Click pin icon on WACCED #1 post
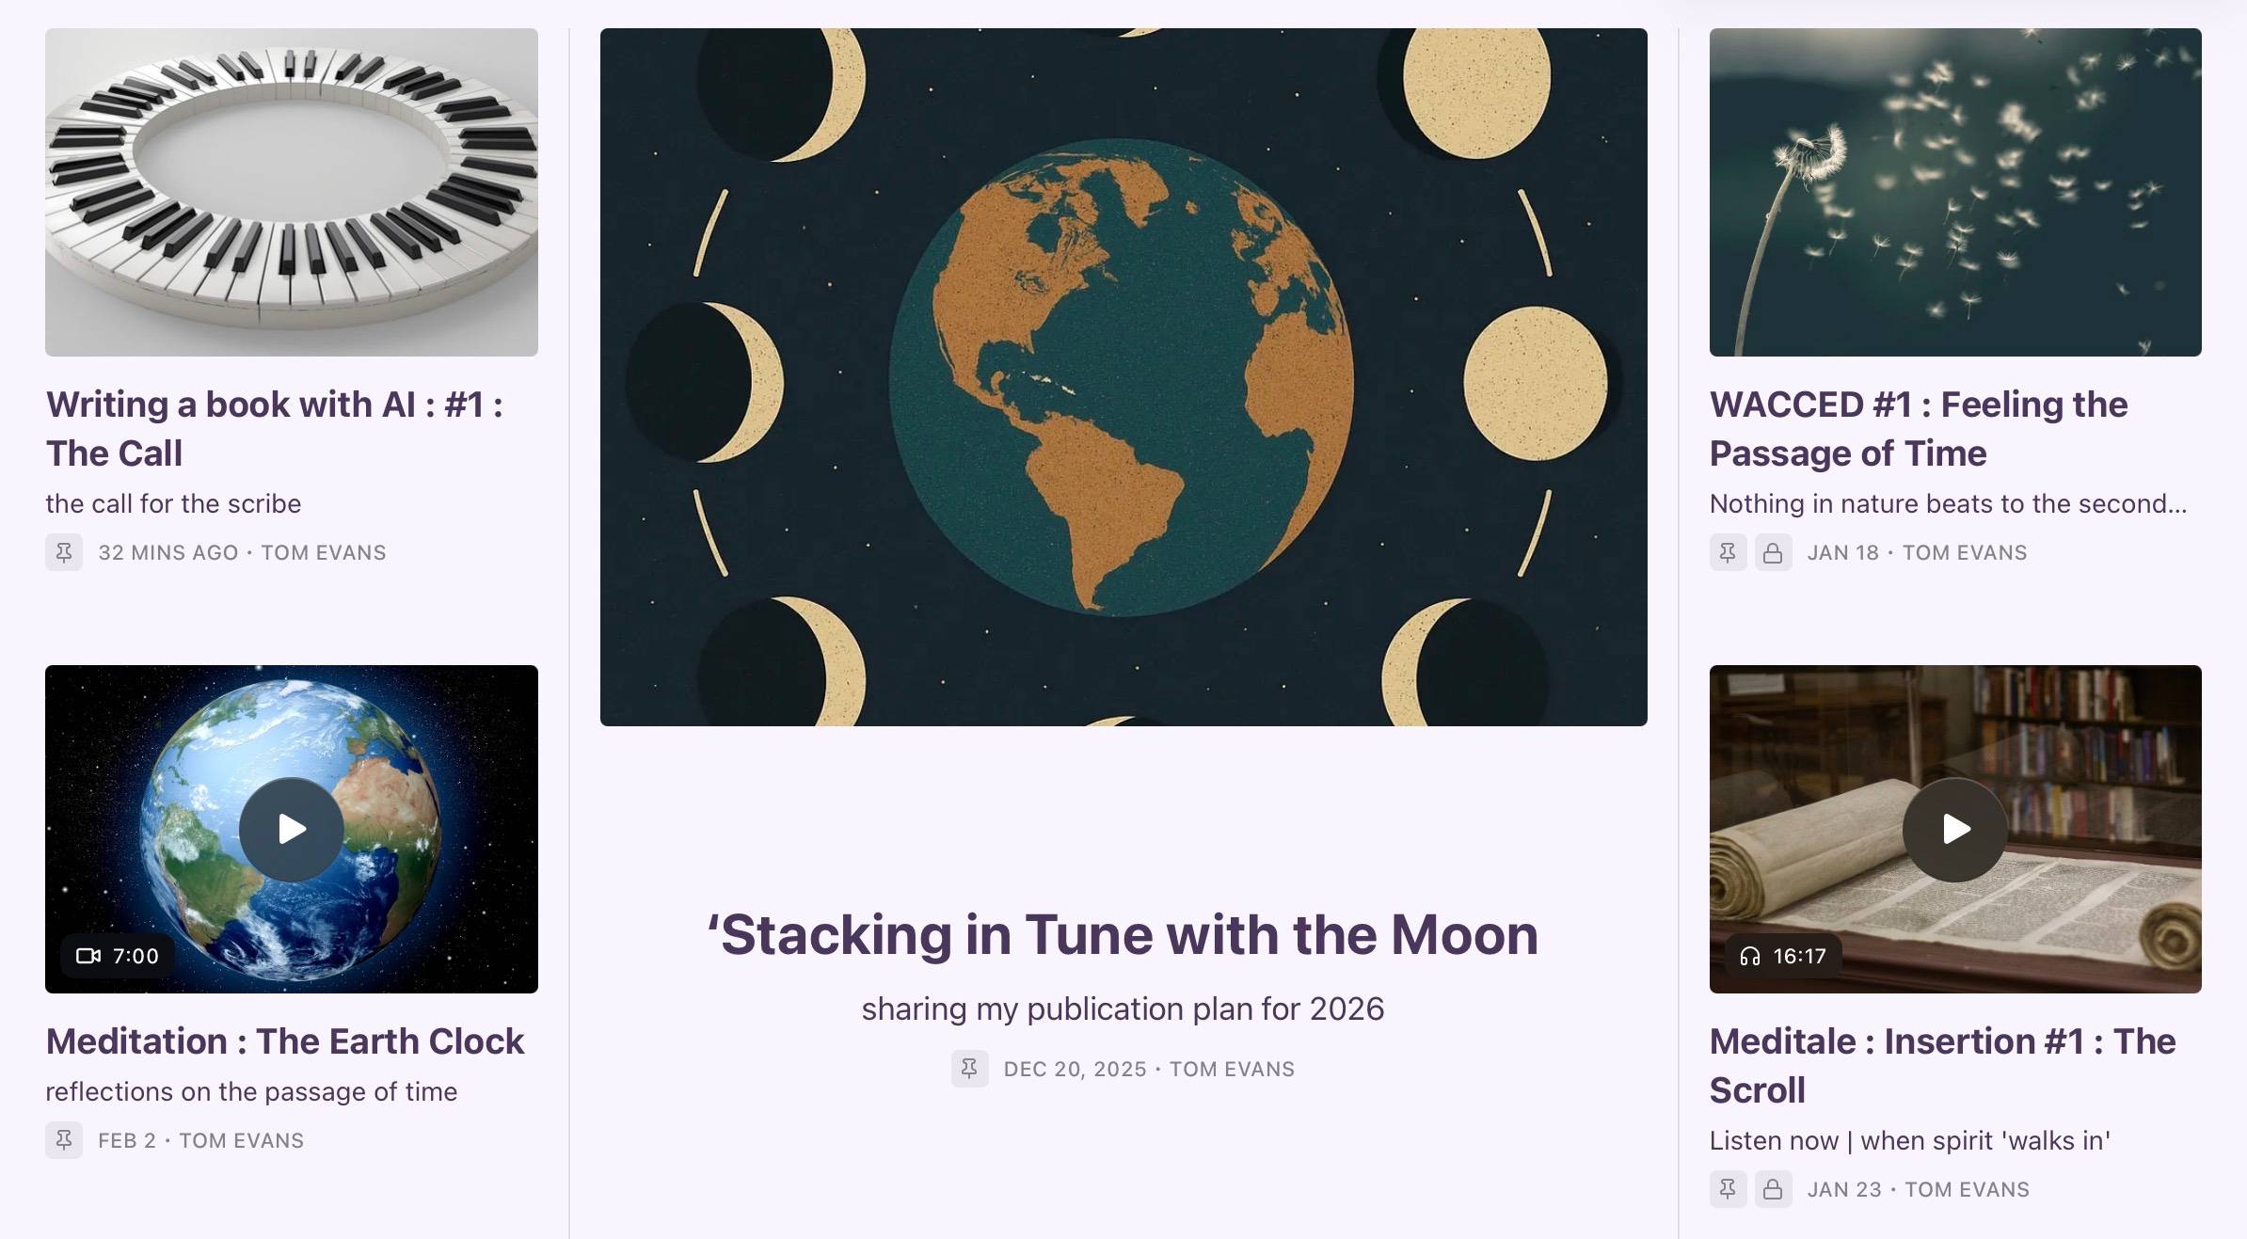 click(1728, 552)
